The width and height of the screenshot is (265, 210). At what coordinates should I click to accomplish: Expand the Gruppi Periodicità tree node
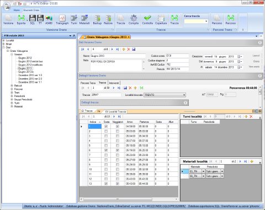(x=12, y=100)
